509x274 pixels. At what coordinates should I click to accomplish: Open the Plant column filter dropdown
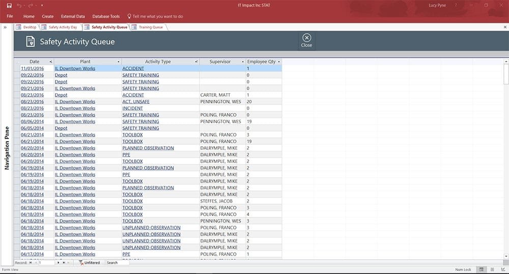(x=119, y=62)
